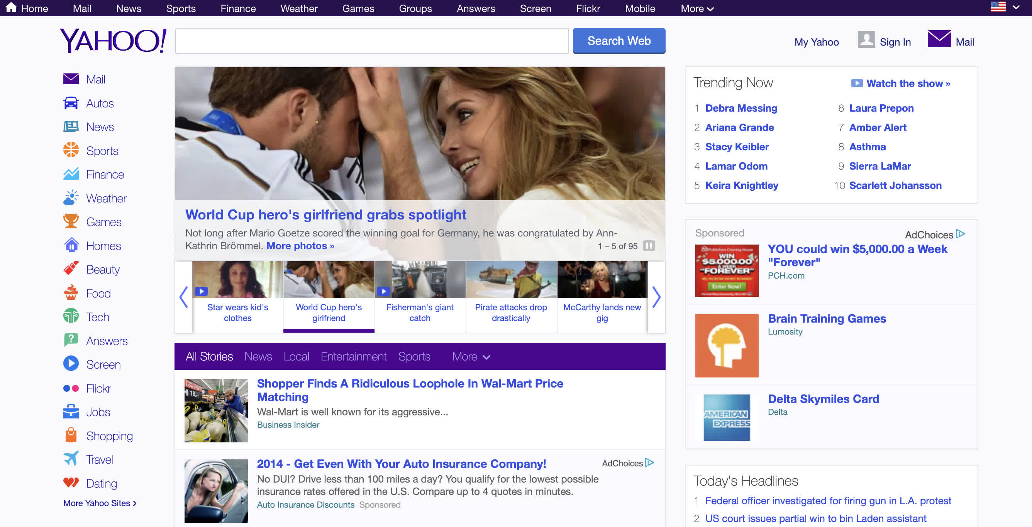
Task: Select the Games trophy icon
Action: 71,221
